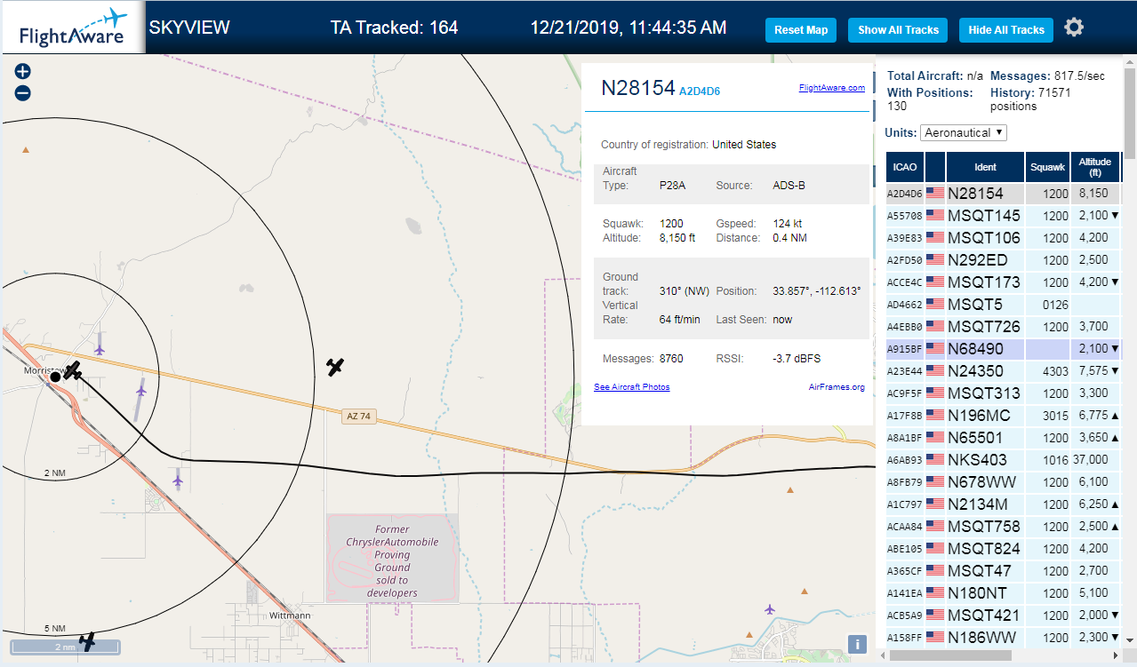Image resolution: width=1137 pixels, height=667 pixels.
Task: Reset the map view
Action: 801,30
